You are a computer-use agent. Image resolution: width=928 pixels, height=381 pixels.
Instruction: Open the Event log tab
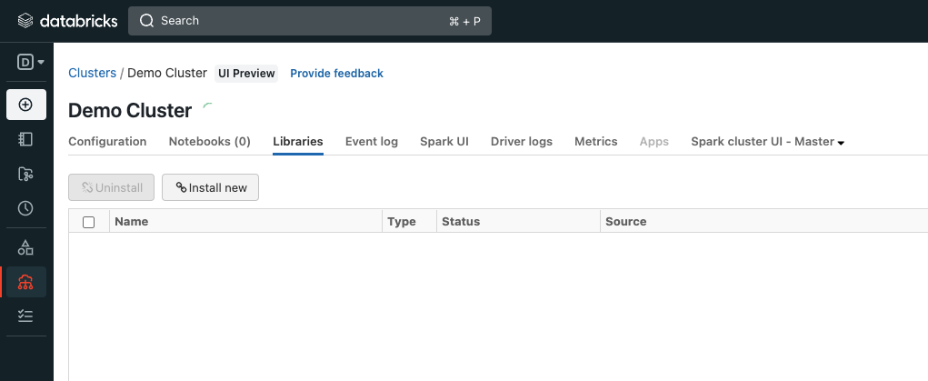pos(372,142)
